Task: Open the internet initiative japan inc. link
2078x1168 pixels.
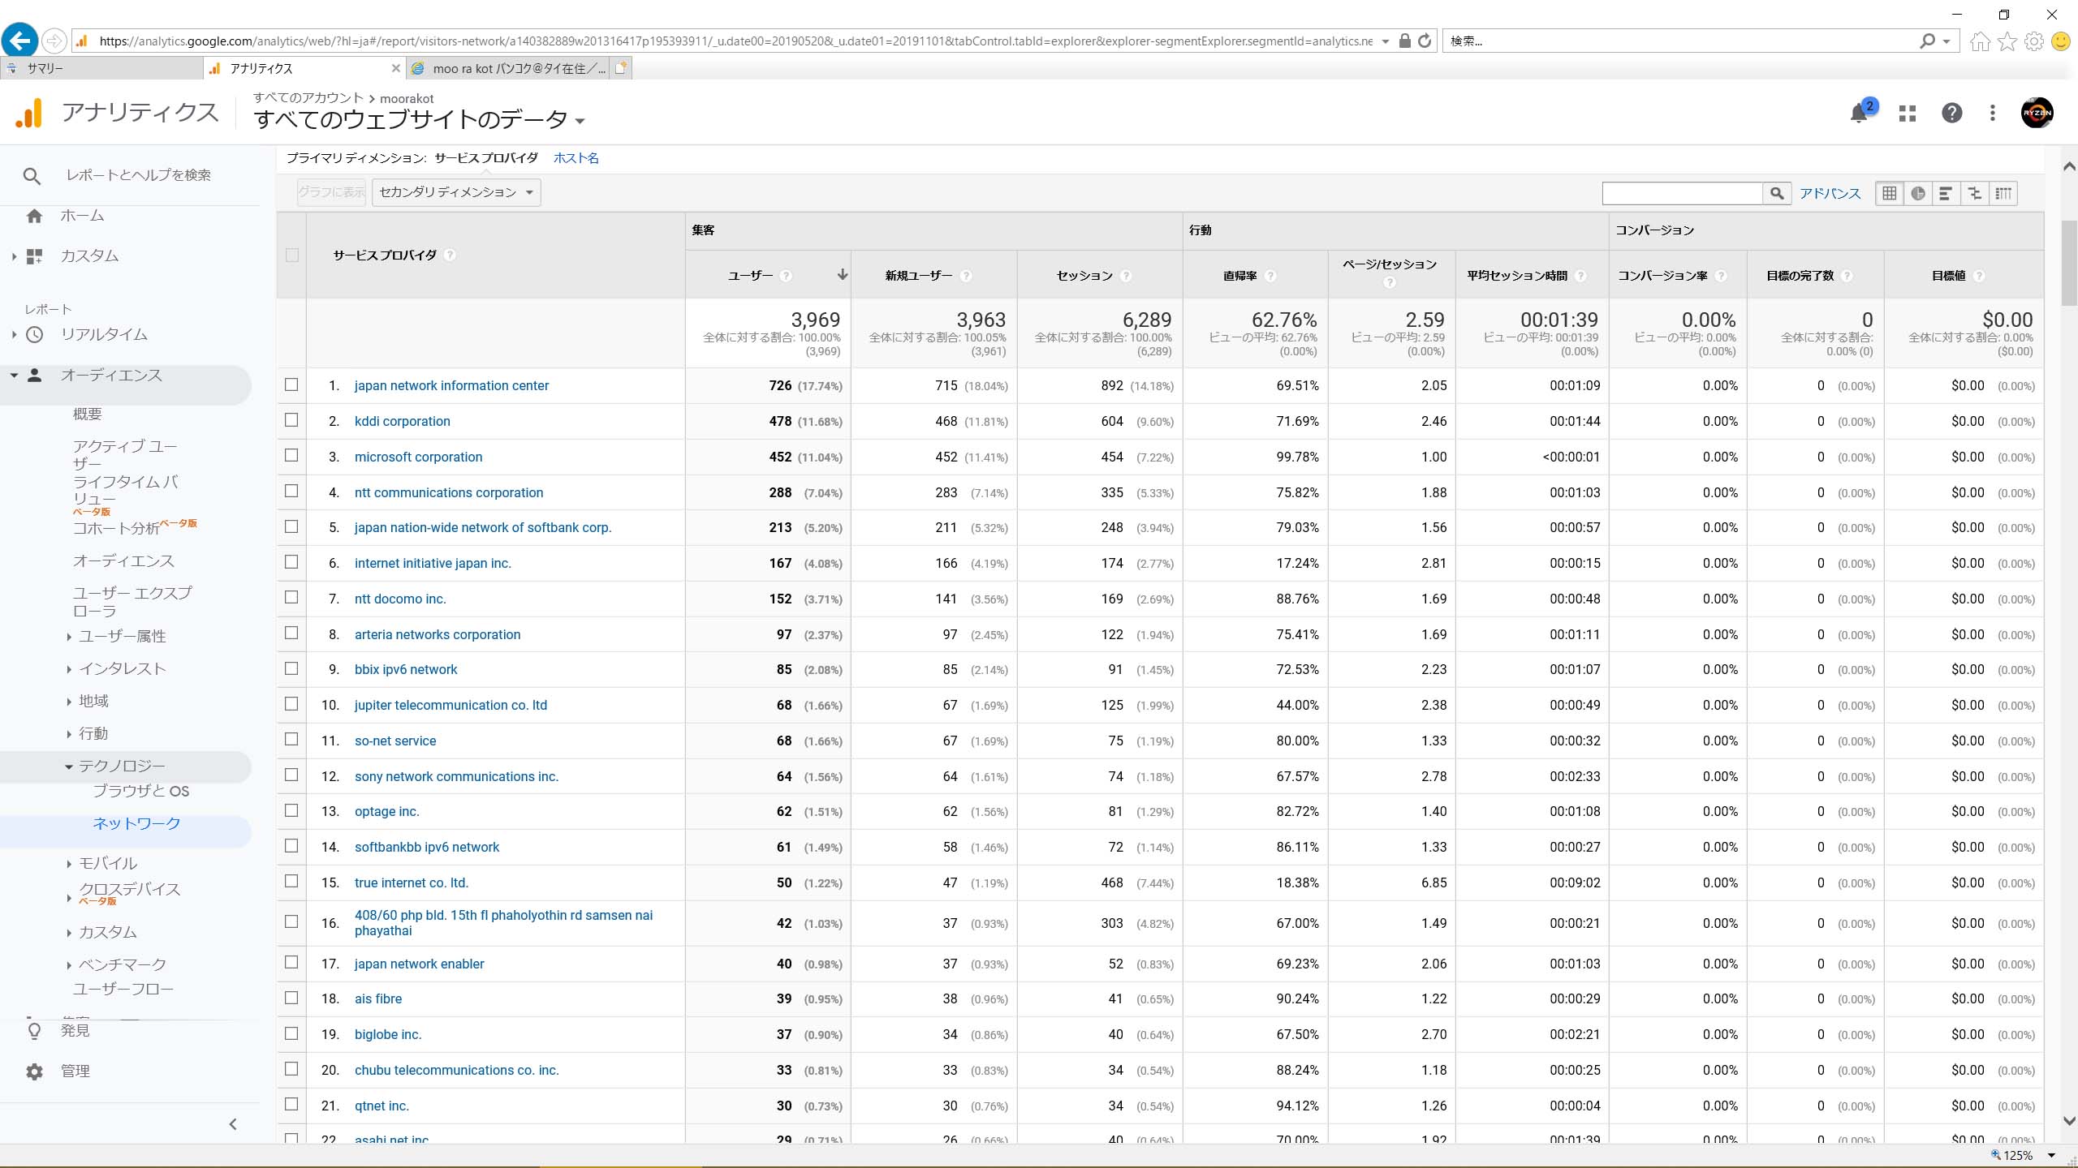Action: 433,563
